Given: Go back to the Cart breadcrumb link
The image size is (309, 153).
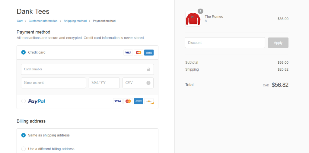Looking at the screenshot, I should tap(20, 21).
